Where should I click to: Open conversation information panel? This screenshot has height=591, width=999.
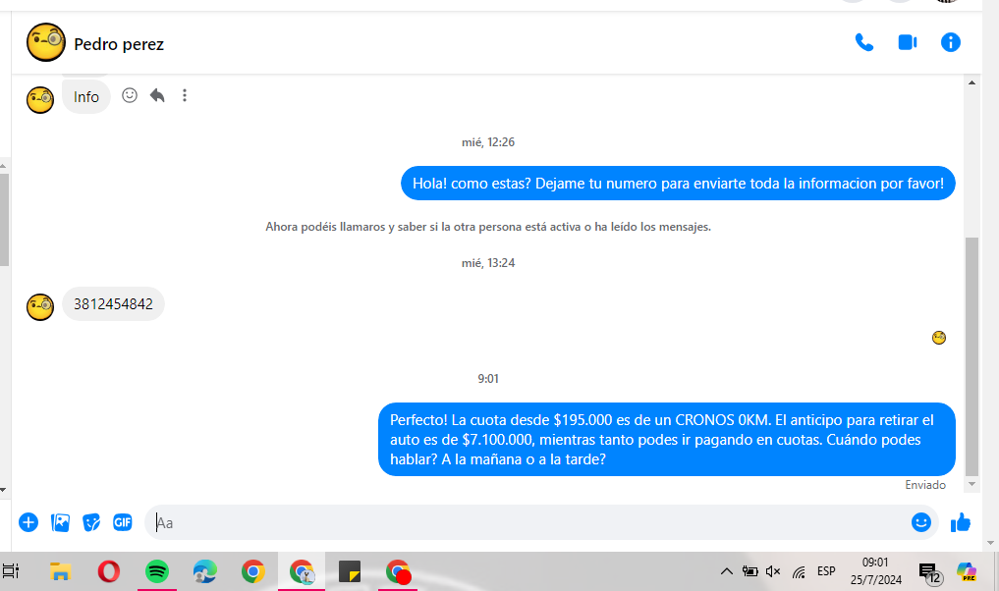(x=951, y=42)
